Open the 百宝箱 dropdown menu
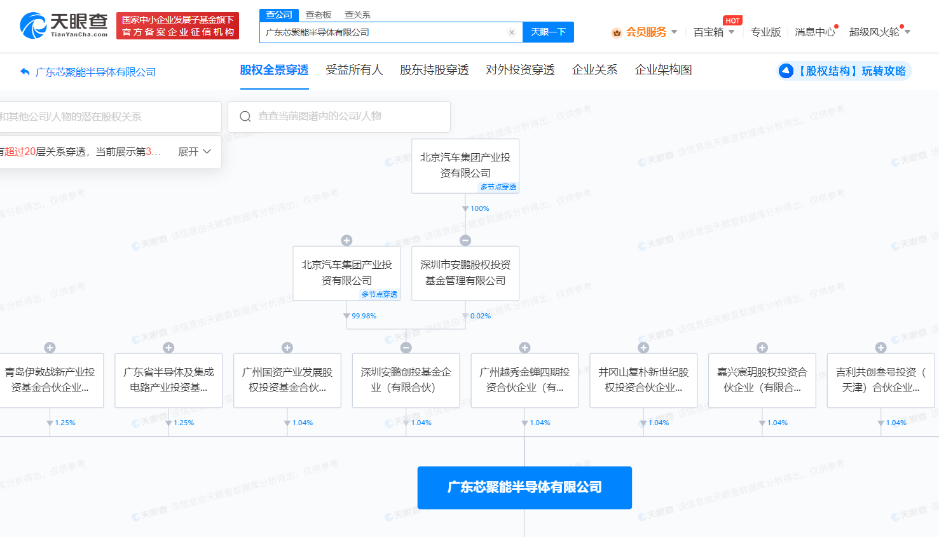This screenshot has width=939, height=537. [713, 32]
